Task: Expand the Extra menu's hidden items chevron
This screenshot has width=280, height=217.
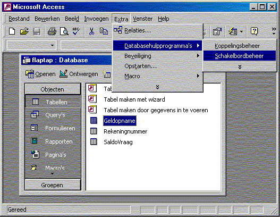Action: [157, 87]
